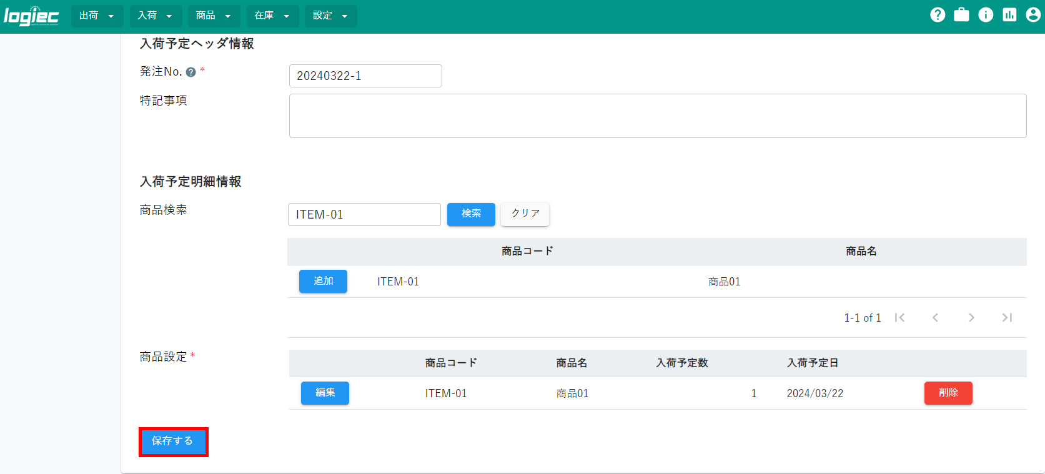The image size is (1045, 474).
Task: Click the information icon in top bar
Action: pyautogui.click(x=986, y=15)
